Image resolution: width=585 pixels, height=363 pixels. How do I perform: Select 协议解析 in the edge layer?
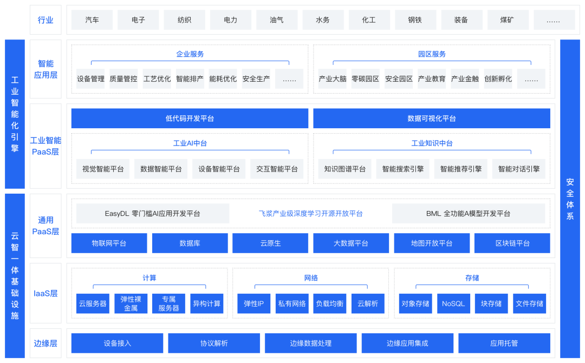pos(213,343)
